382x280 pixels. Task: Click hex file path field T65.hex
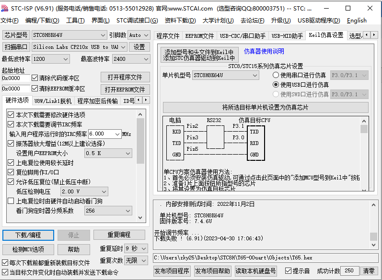[266, 258]
